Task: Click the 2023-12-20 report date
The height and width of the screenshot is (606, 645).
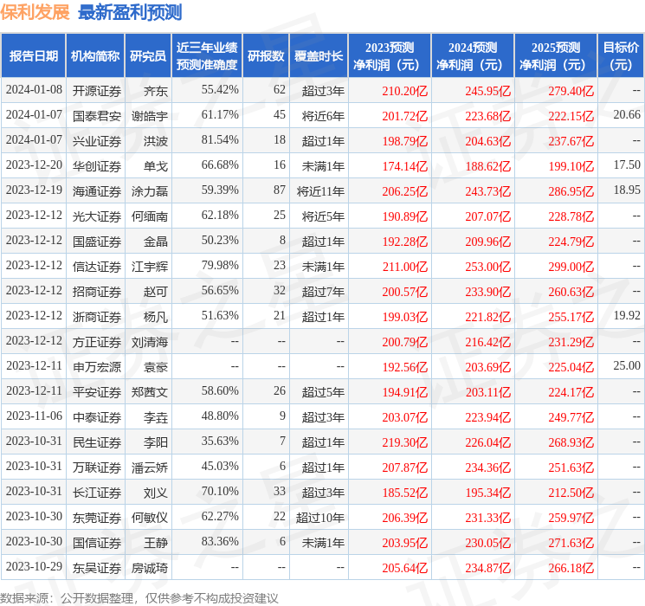Action: point(34,164)
